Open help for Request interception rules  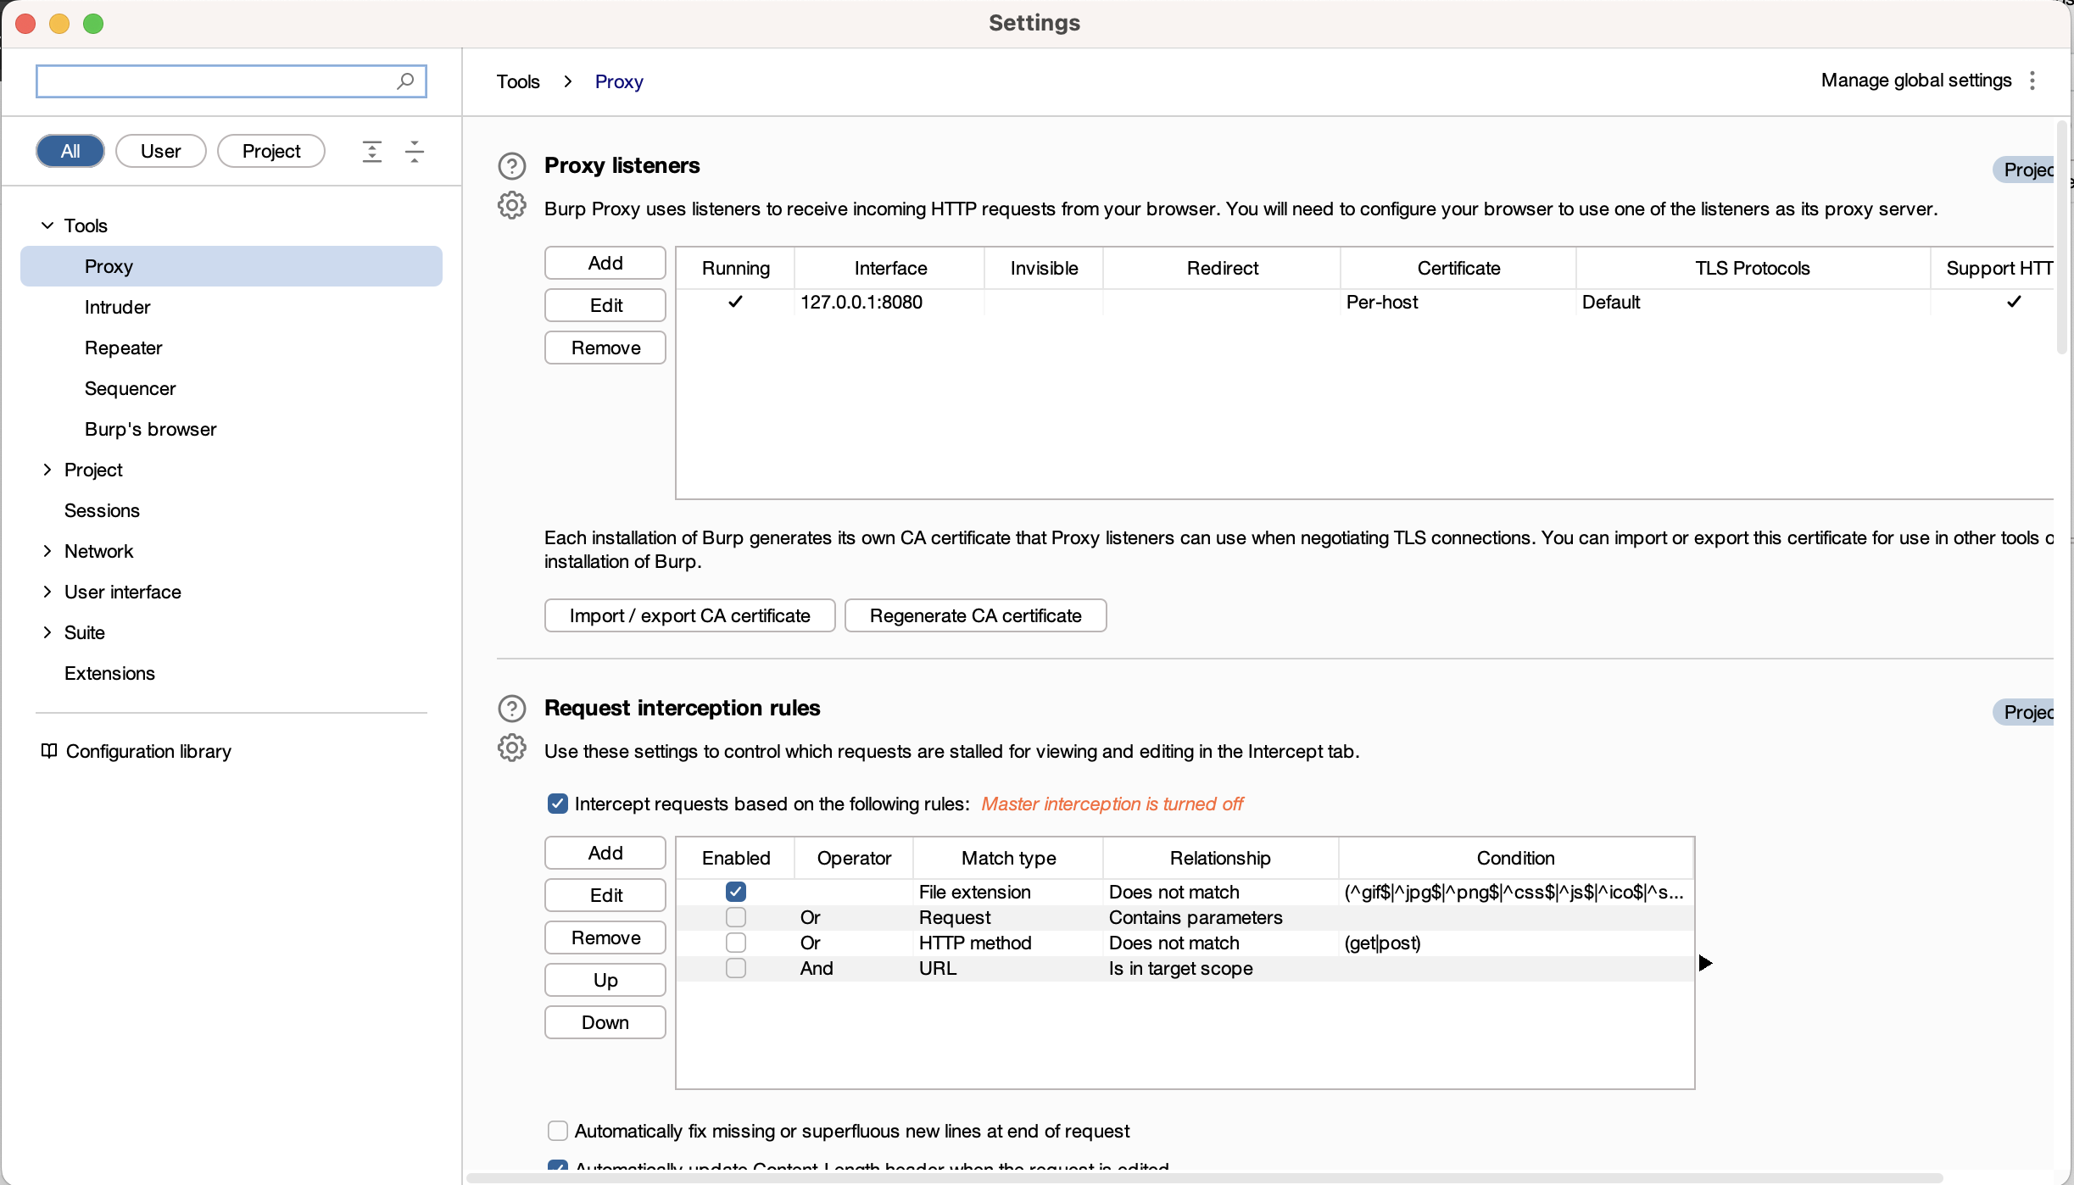pos(512,709)
